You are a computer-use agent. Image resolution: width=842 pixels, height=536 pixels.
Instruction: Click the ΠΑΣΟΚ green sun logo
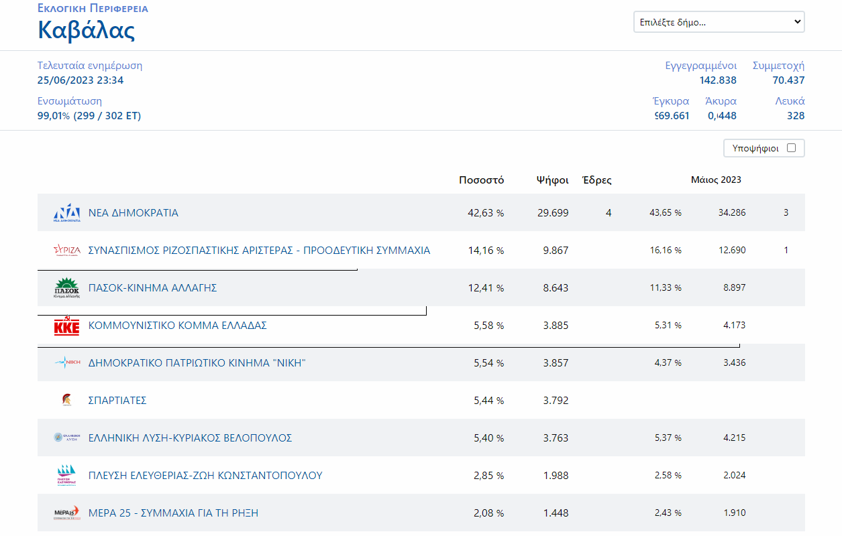(x=66, y=288)
